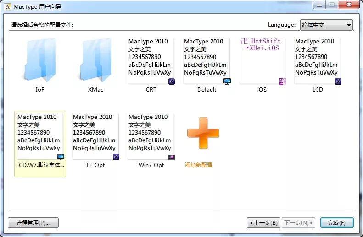
Task: Close the MacType wizard window
Action: [x=349, y=5]
